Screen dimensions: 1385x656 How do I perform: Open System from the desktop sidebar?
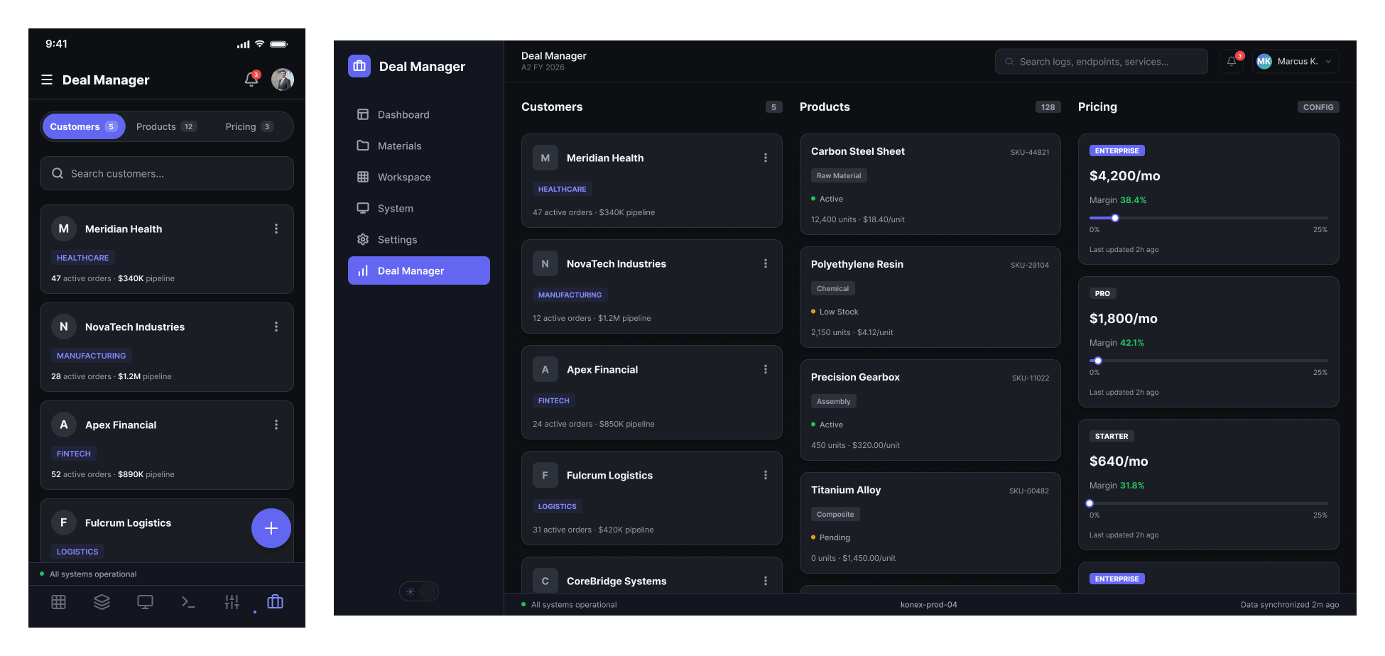pos(419,208)
